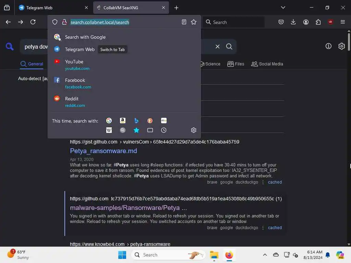Select the Science search category
The width and height of the screenshot is (351, 263).
[210, 64]
